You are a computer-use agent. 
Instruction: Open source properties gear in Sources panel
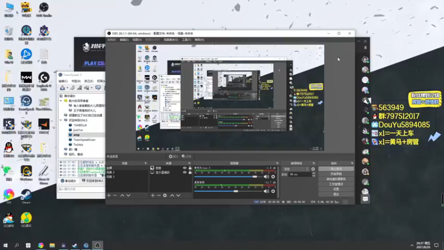click(165, 196)
